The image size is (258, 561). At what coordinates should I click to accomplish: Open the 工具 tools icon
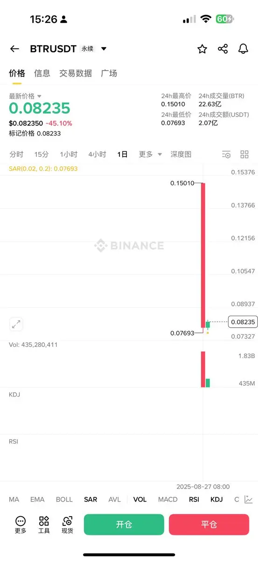click(44, 525)
